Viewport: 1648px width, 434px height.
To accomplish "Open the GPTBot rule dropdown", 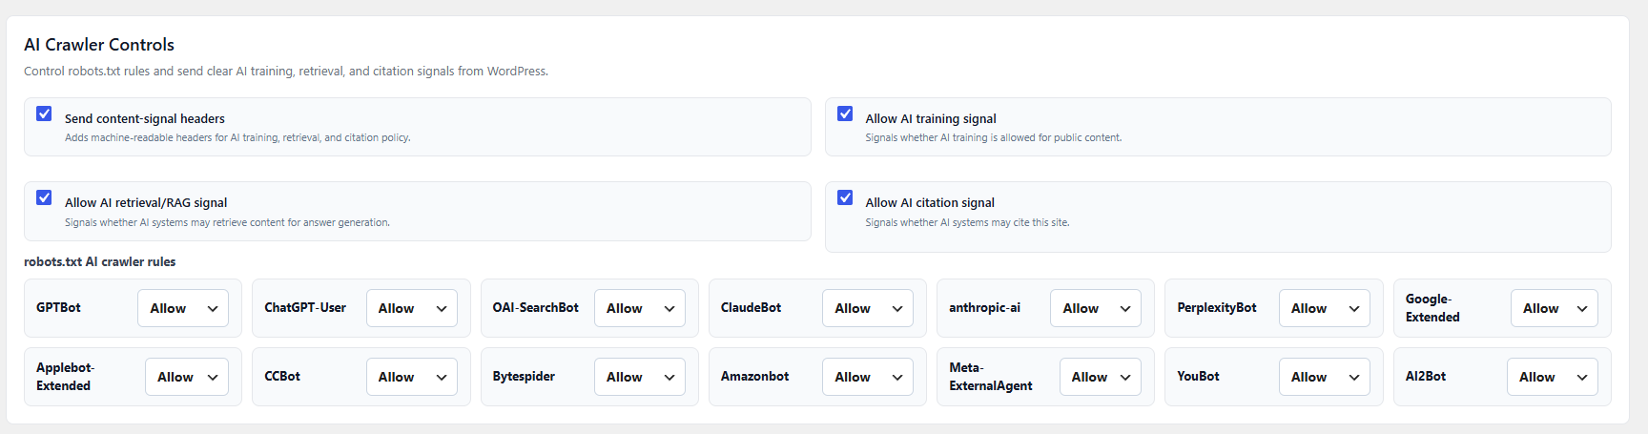I will pos(183,308).
